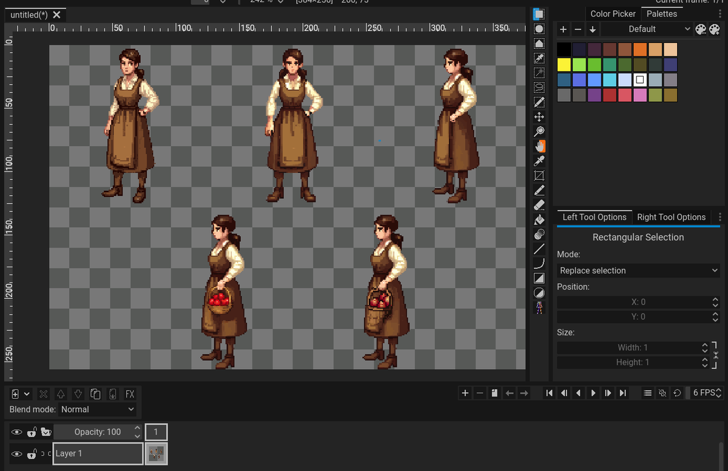Screen dimensions: 728x471
Task: Select the Ellipse shape tool
Action: 539,293
